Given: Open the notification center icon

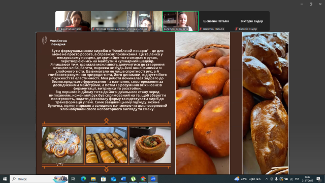Looking at the screenshot, I should (318, 179).
